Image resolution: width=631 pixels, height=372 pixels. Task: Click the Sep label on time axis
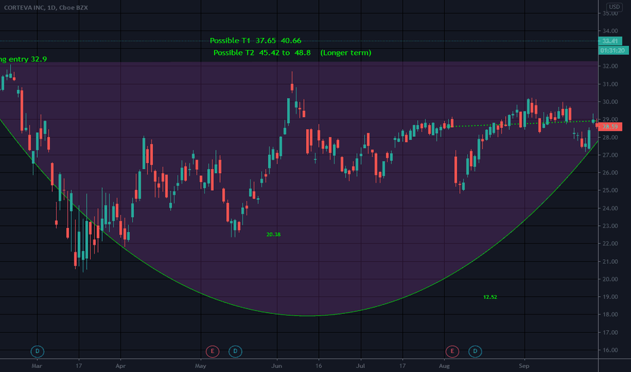[x=524, y=366]
